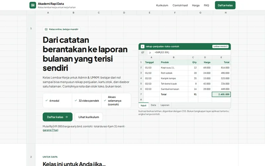Click the Daftar kelas button in header
This screenshot has height=166, width=265.
click(x=225, y=5)
